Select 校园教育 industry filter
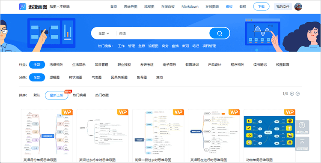The height and width of the screenshot is (163, 321). pos(283,65)
